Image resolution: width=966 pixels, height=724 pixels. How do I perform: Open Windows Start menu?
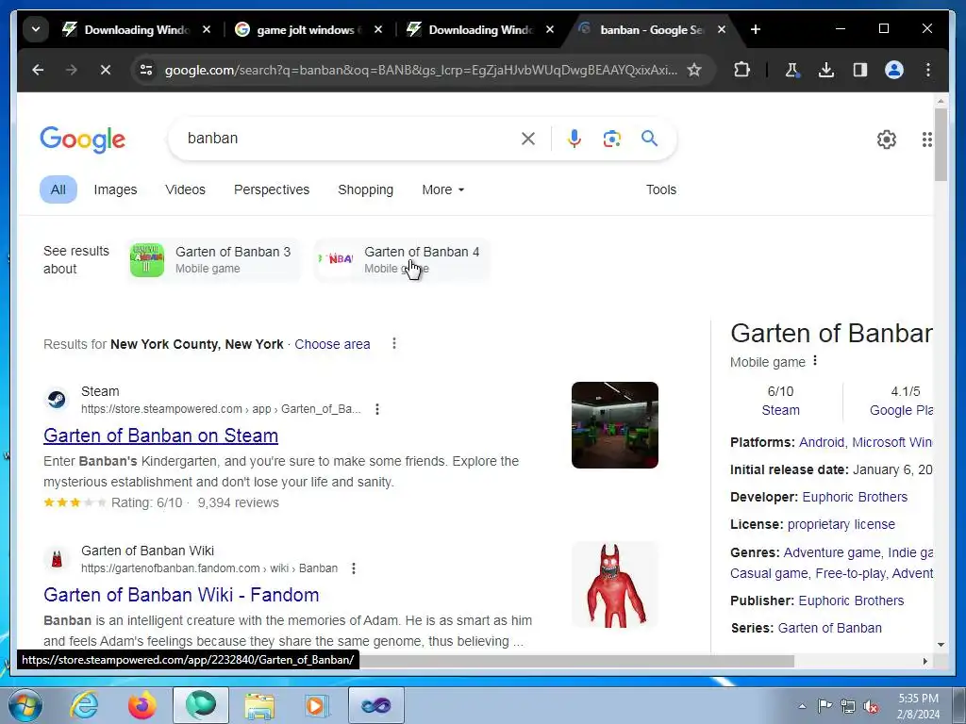pyautogui.click(x=24, y=705)
